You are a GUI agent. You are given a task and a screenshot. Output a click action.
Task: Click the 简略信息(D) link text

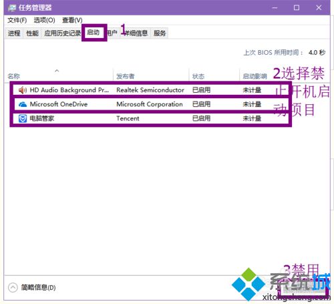pos(38,287)
